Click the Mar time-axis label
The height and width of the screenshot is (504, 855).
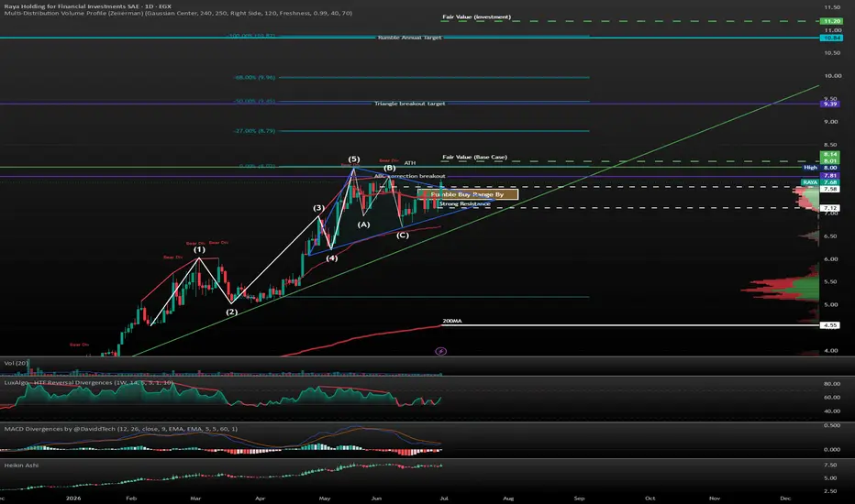coord(195,498)
